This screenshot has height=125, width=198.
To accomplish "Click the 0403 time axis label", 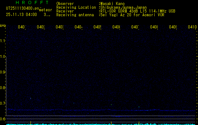I will tap(59, 27).
